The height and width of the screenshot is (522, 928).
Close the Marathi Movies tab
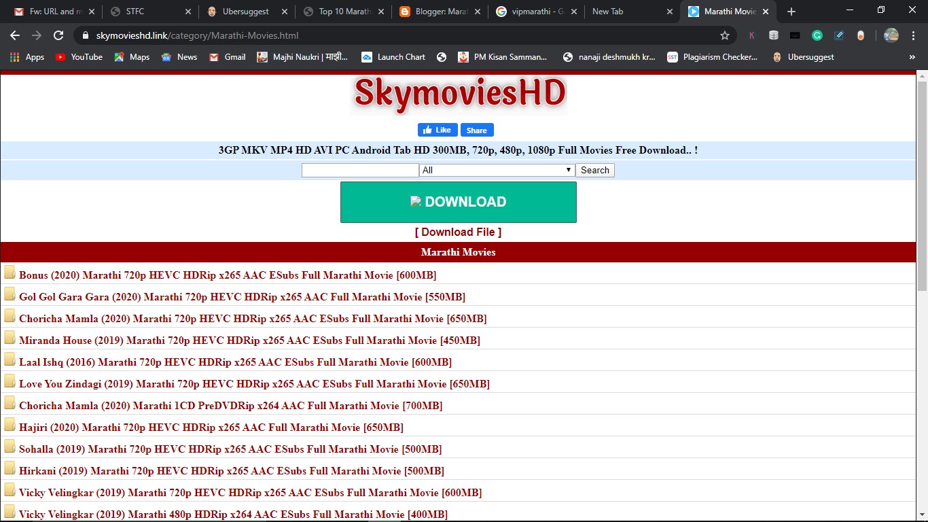click(x=766, y=12)
